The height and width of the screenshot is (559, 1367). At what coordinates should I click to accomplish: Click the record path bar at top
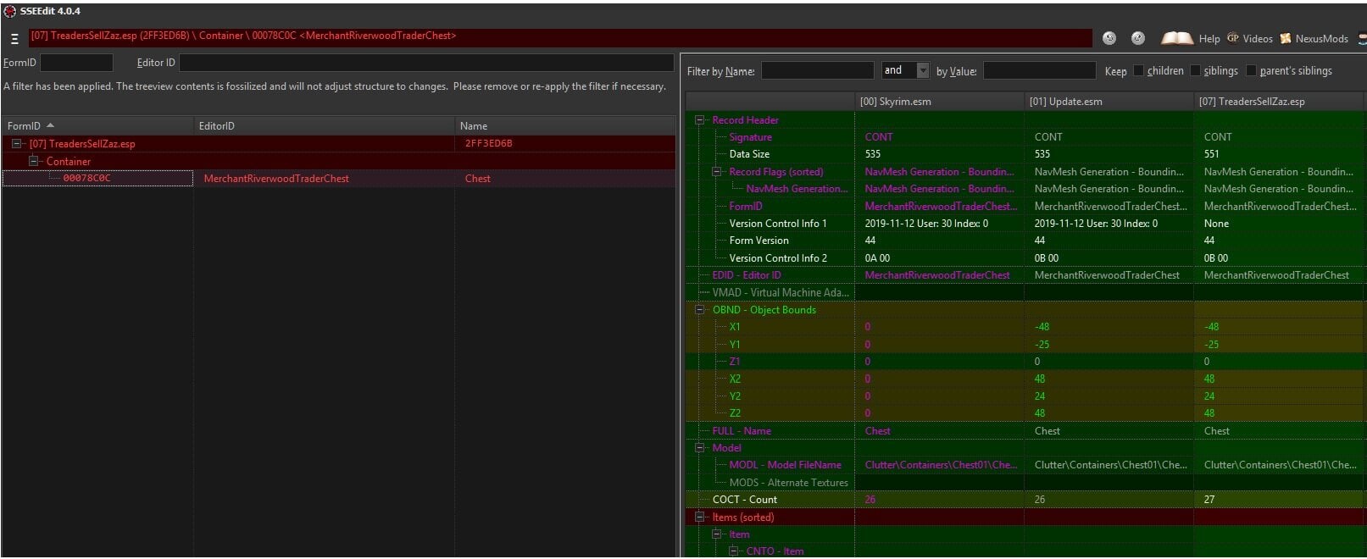coord(559,36)
